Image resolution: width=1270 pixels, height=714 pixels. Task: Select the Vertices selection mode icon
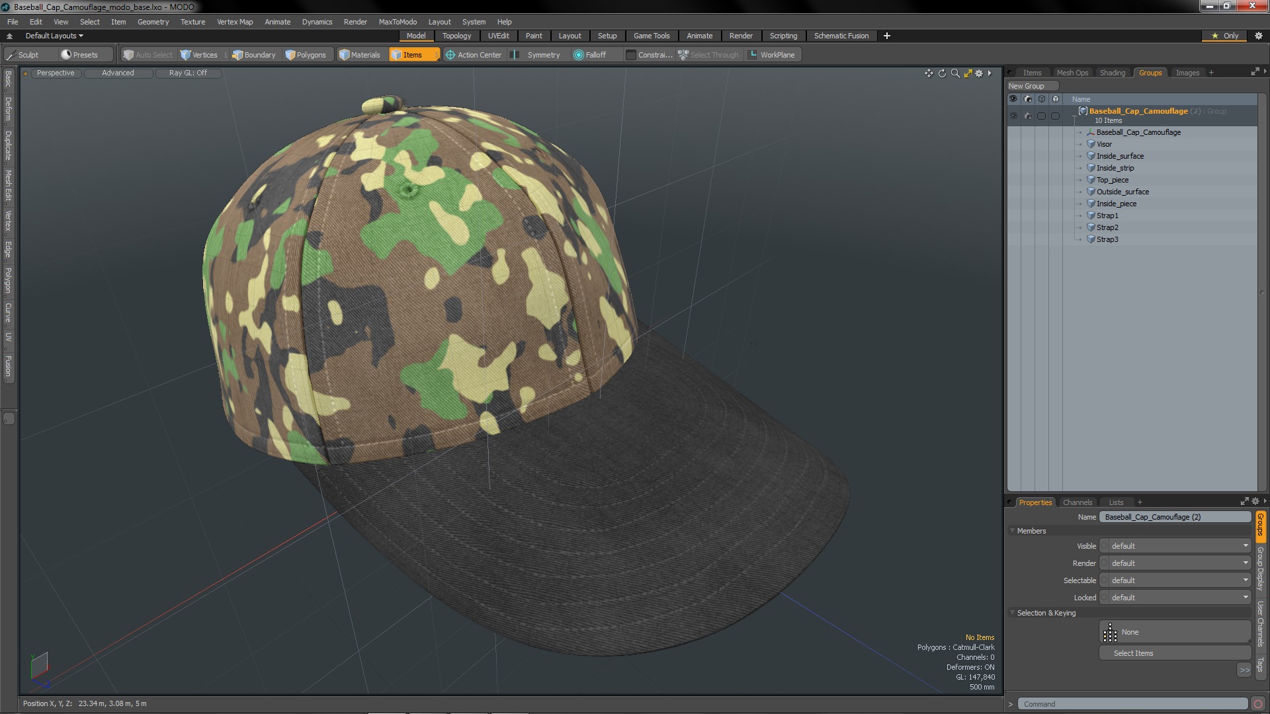pos(187,55)
